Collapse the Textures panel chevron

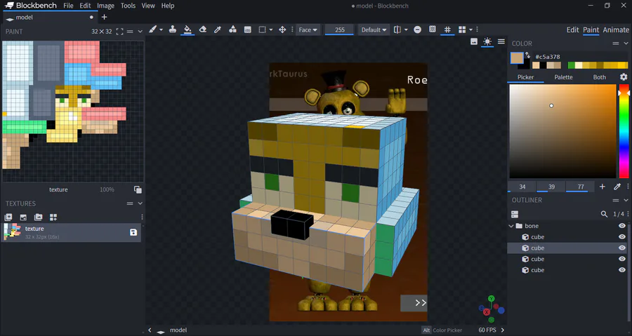(140, 203)
